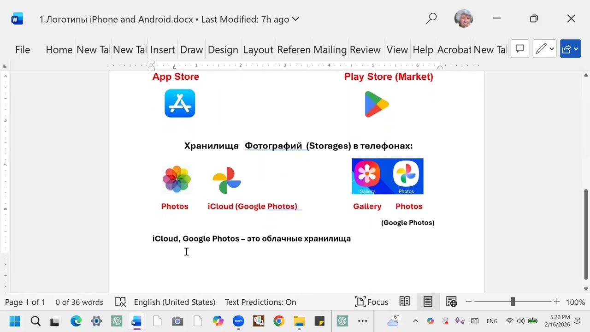Viewport: 590px width, 332px height.
Task: Click the scrollbar up arrow
Action: (x=586, y=75)
